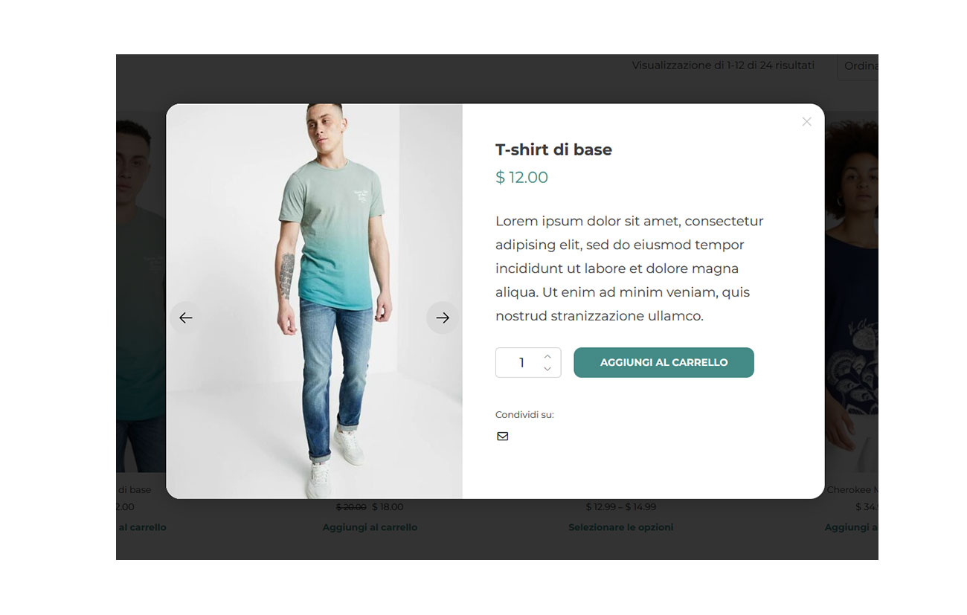Open the Ordina sorting dropdown
The image size is (967, 615).
click(858, 65)
